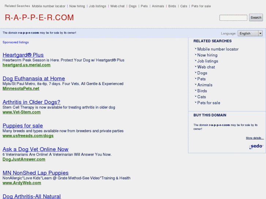Open Job listings in top related searches
The width and height of the screenshot is (266, 199).
point(98,6)
